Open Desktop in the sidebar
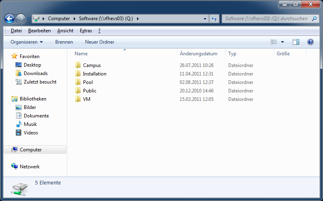 click(32, 65)
